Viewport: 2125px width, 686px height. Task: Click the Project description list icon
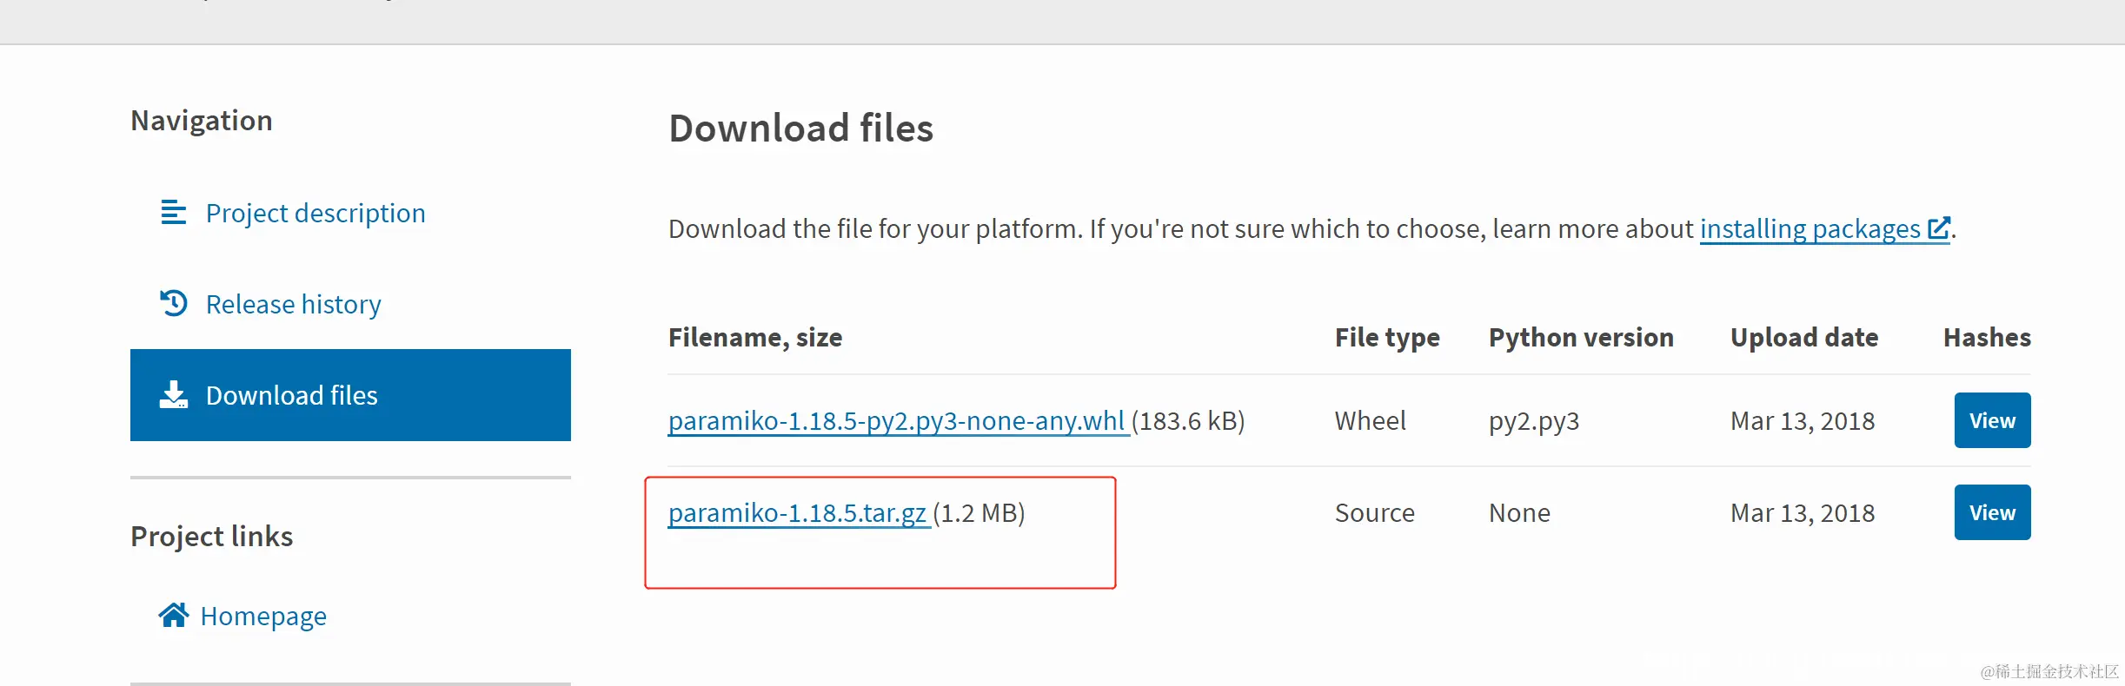pos(173,213)
